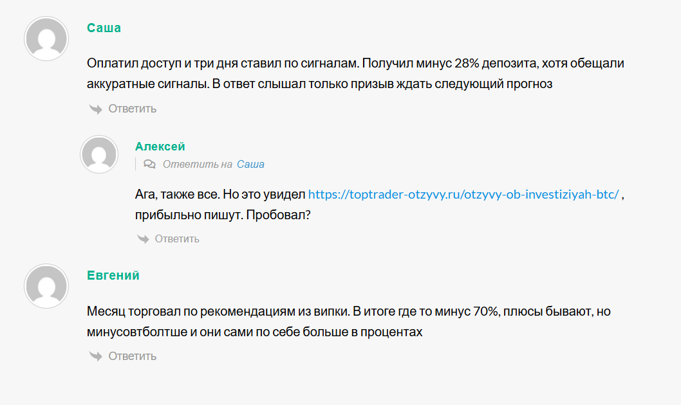Click reply arrow icon under Саша's comment
Screen dimensions: 681x405
(x=95, y=109)
